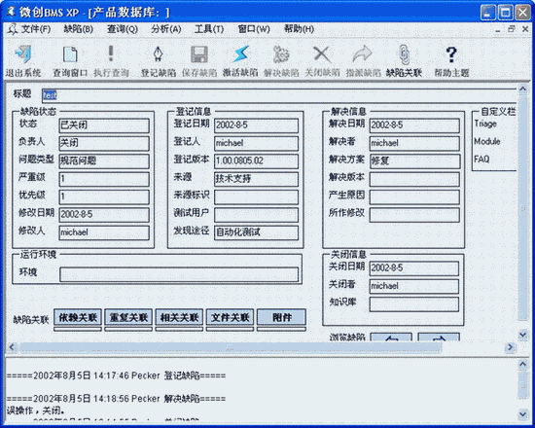
Task: Click the form's horizontal scrollbar right arrow
Action: [x=510, y=347]
